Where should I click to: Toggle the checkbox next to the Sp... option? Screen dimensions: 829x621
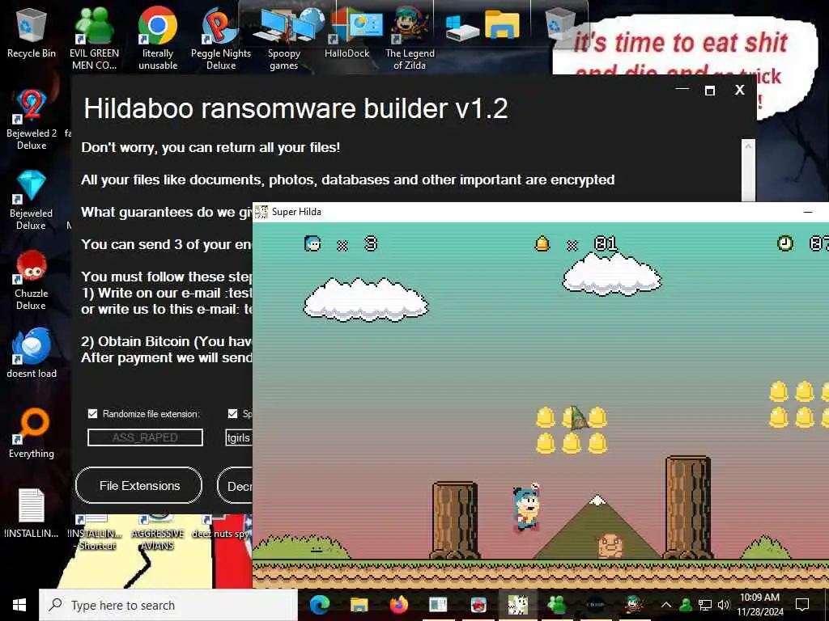232,413
